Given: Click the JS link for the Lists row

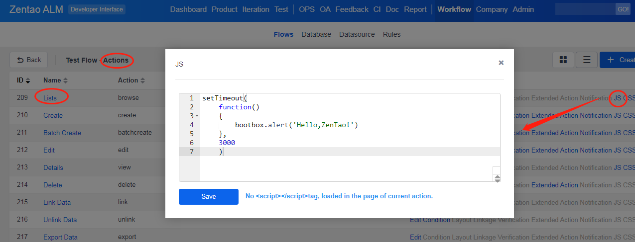Looking at the screenshot, I should coord(618,98).
